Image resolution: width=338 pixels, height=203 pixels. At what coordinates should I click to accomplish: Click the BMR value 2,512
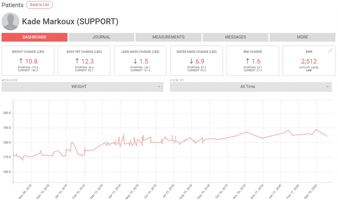[309, 61]
